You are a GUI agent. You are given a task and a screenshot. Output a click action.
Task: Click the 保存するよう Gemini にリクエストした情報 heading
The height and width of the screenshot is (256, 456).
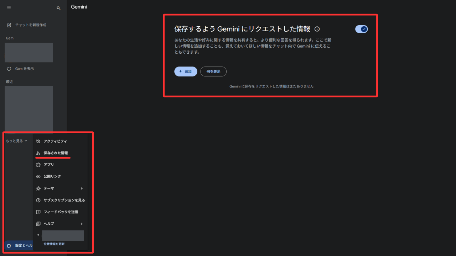point(242,29)
